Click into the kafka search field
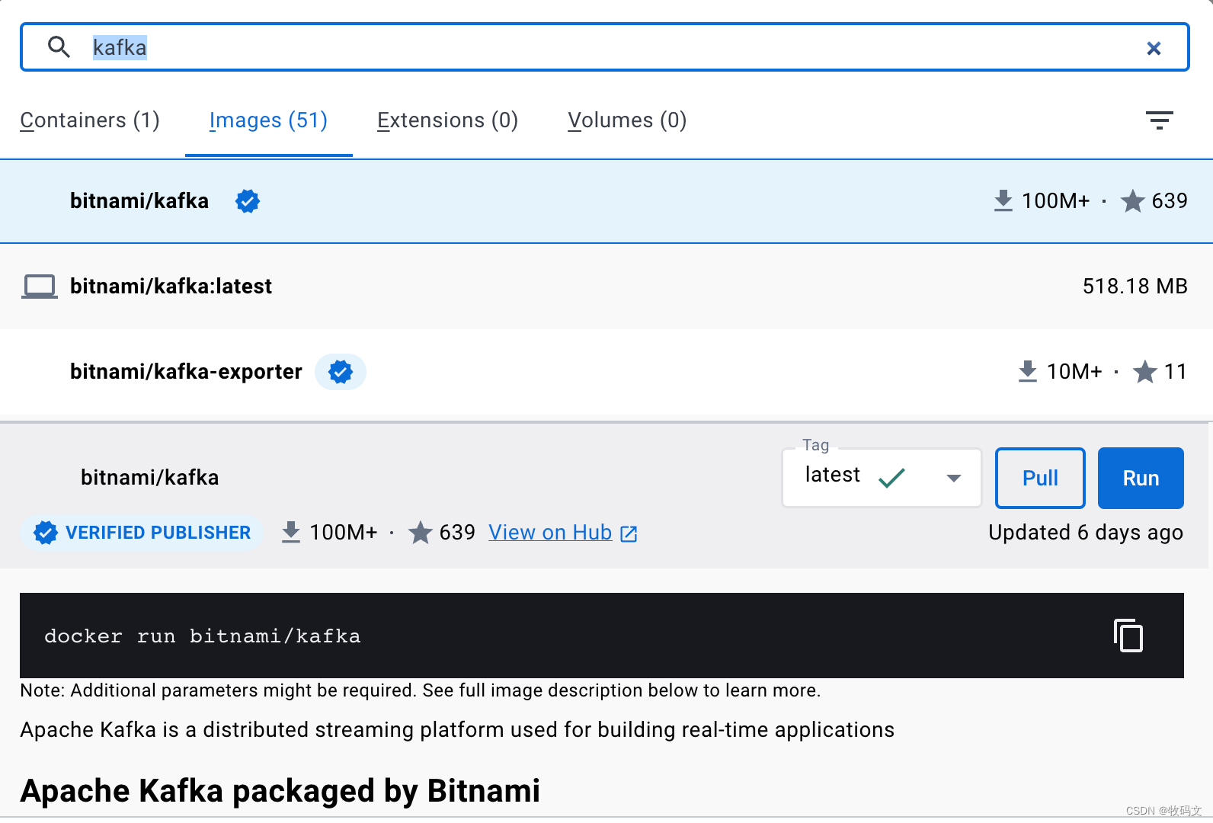Image resolution: width=1213 pixels, height=823 pixels. (x=605, y=47)
